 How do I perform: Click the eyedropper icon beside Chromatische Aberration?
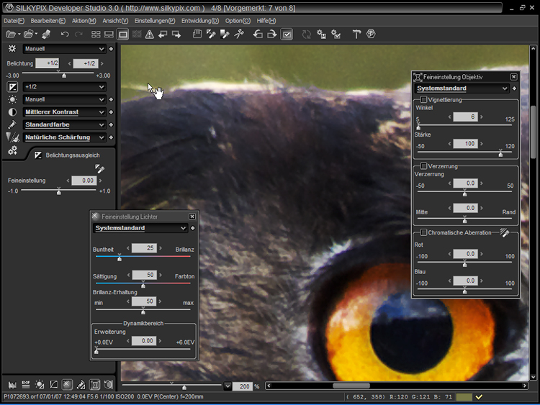[505, 232]
